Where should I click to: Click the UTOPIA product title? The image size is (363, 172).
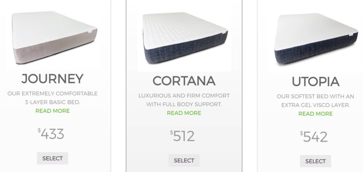tap(315, 82)
